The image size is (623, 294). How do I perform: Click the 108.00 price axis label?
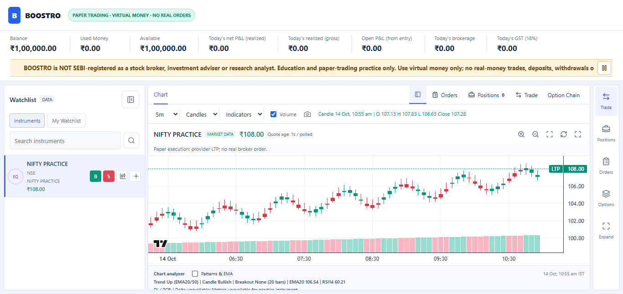click(575, 169)
